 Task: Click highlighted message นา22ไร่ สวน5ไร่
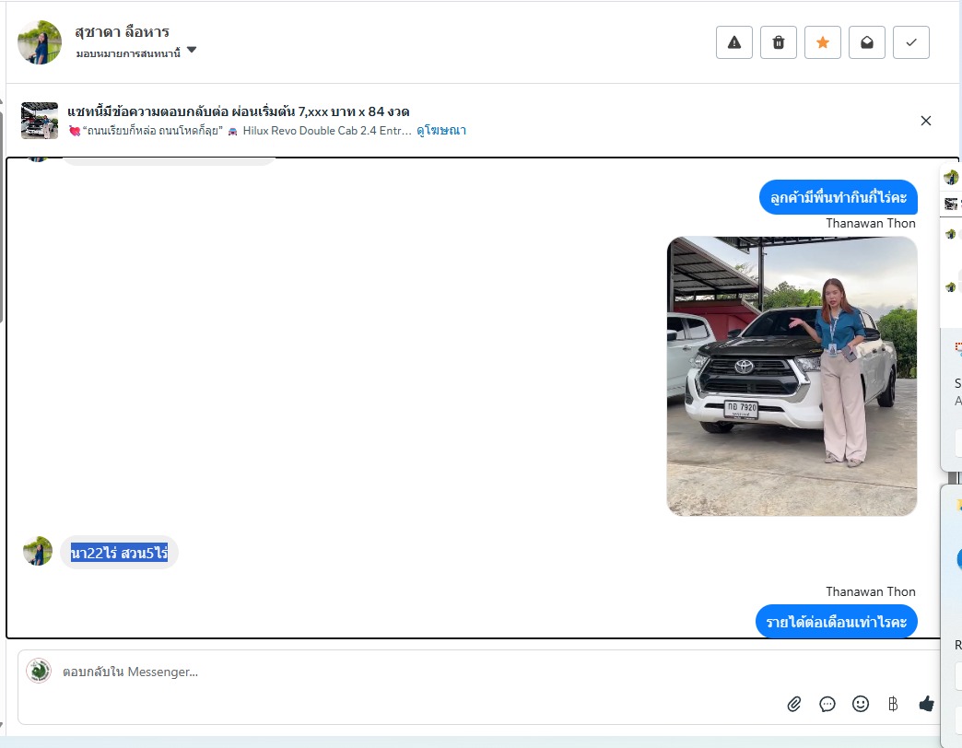[119, 553]
